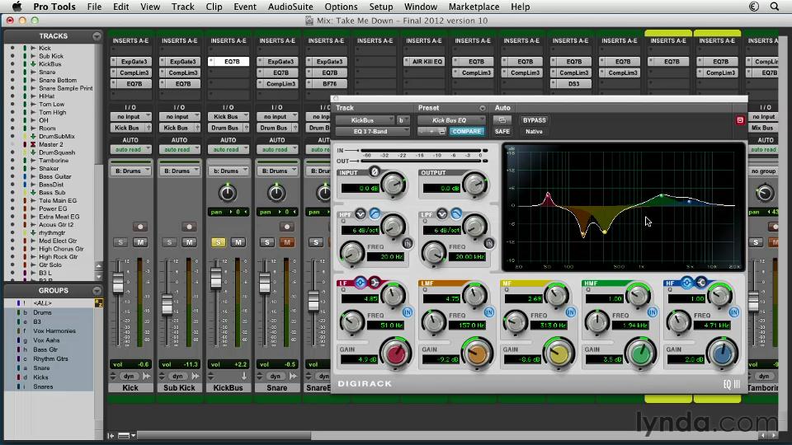The width and height of the screenshot is (792, 445).
Task: Adjust the red LF gain knob
Action: [395, 354]
